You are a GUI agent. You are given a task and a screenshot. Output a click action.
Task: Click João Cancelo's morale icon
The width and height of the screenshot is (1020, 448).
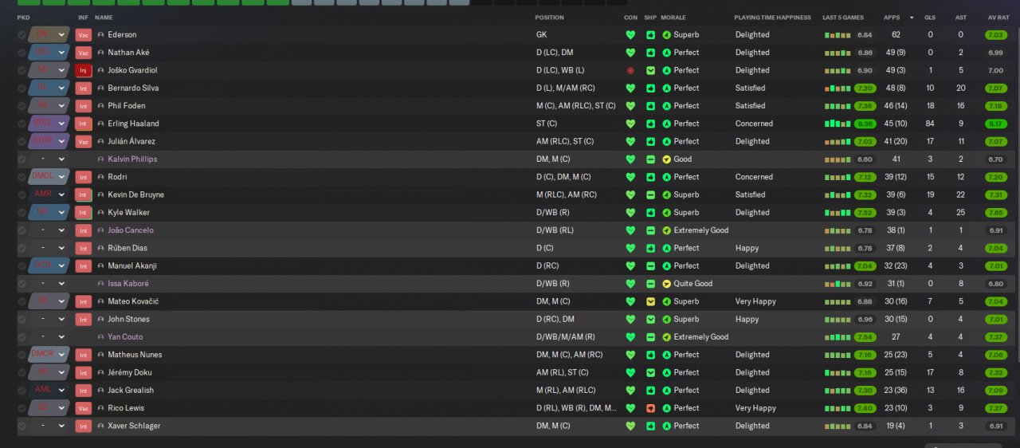point(666,230)
